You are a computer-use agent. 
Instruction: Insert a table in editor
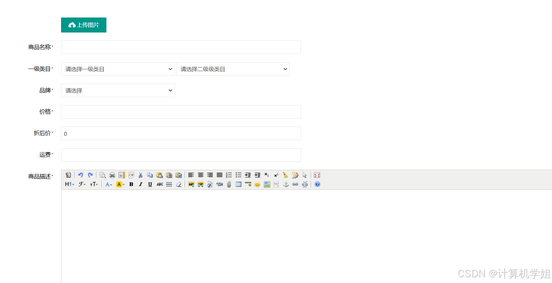(239, 184)
